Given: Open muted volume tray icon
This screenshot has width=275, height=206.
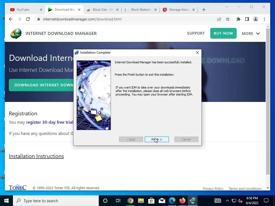Looking at the screenshot, I should [x=240, y=201].
